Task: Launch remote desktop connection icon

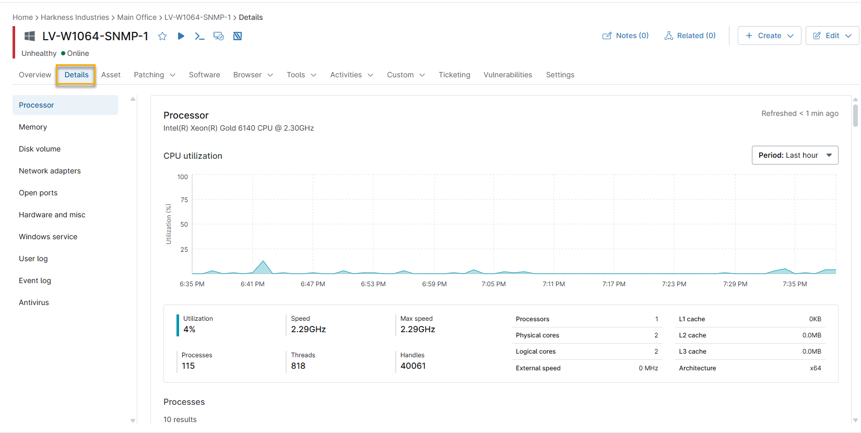Action: tap(218, 36)
